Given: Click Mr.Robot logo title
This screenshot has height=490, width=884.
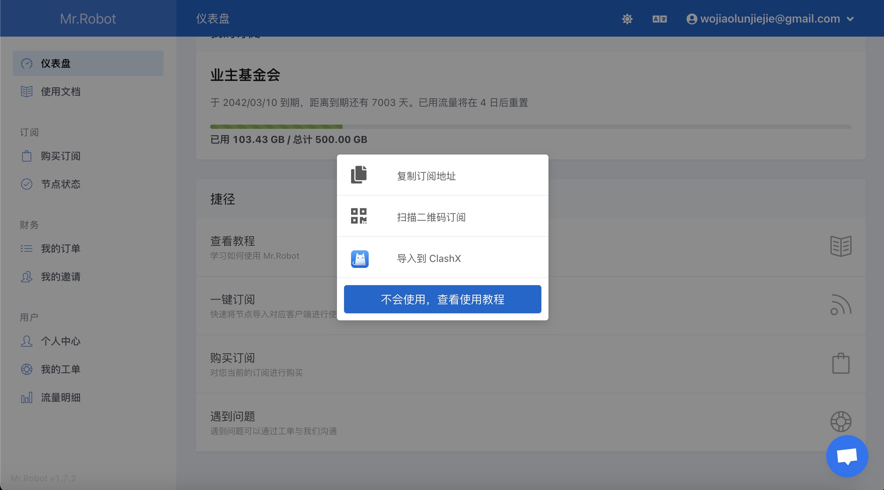Looking at the screenshot, I should (x=88, y=19).
